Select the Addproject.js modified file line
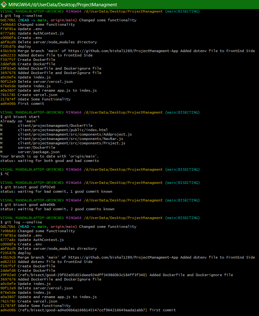259x316 pixels. (66, 134)
